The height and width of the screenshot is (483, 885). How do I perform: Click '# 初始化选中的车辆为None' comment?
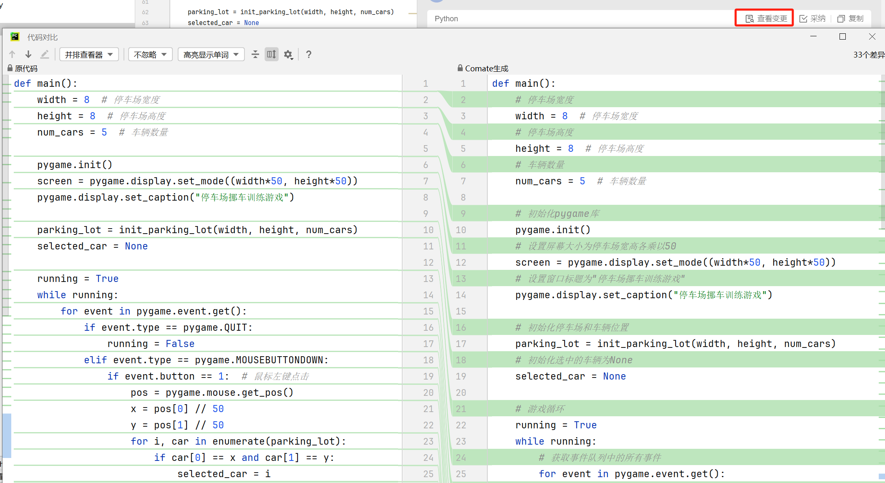[574, 360]
